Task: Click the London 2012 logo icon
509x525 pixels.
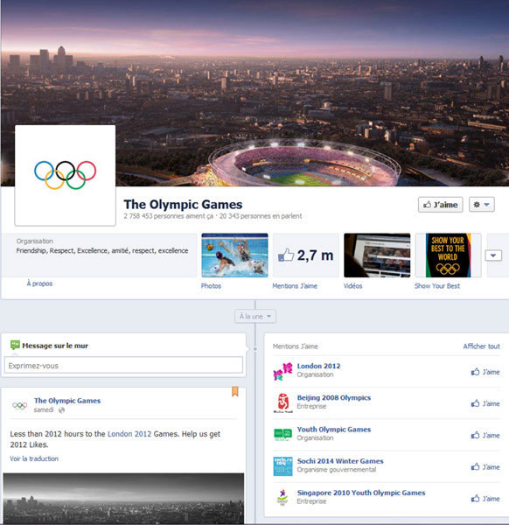Action: point(282,371)
